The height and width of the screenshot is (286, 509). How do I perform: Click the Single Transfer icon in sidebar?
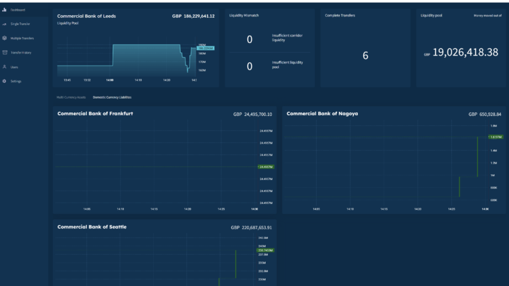pyautogui.click(x=5, y=24)
